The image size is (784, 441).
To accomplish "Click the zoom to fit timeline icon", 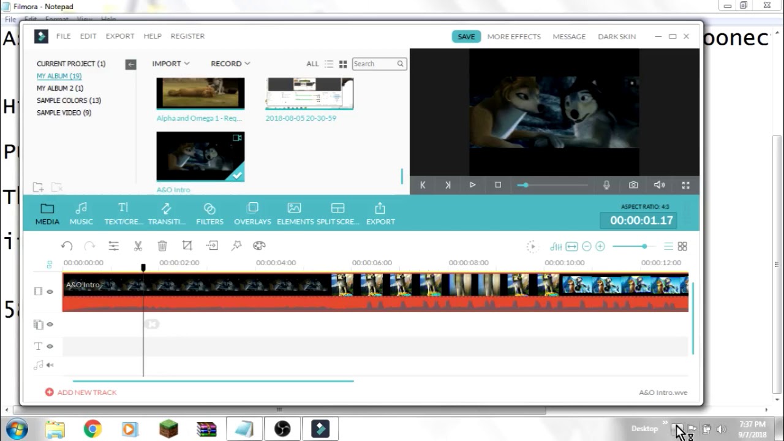I will pos(571,246).
